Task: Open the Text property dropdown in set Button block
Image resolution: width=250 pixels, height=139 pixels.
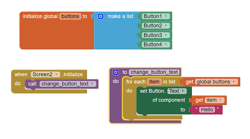Action: (184, 91)
